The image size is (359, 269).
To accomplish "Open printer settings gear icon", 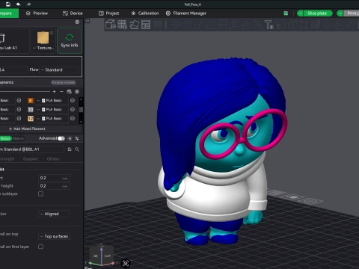I will [x=77, y=22].
